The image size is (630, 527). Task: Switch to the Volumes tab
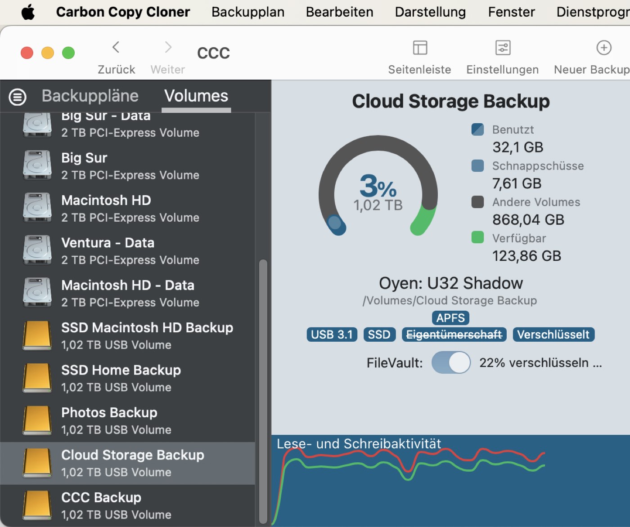[196, 96]
